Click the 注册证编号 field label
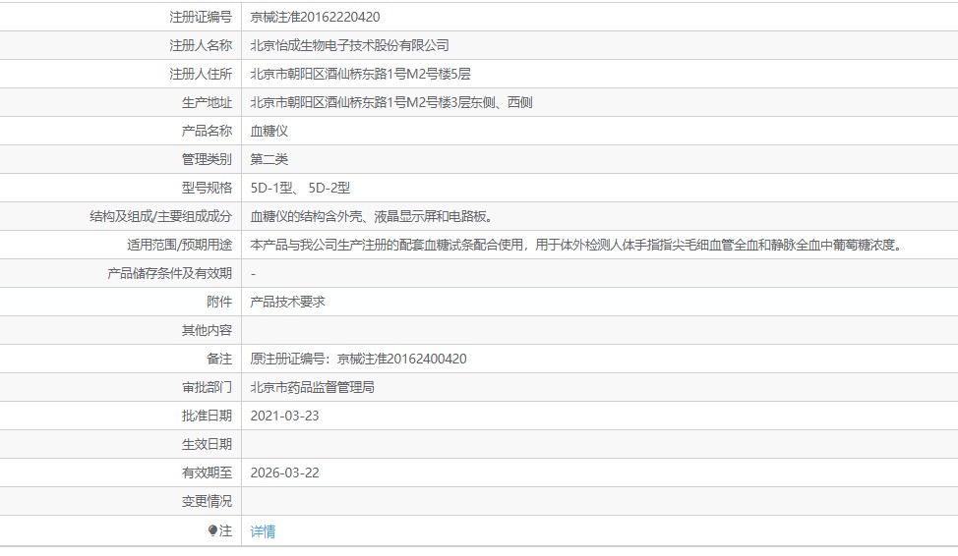958x556 pixels. coord(201,17)
